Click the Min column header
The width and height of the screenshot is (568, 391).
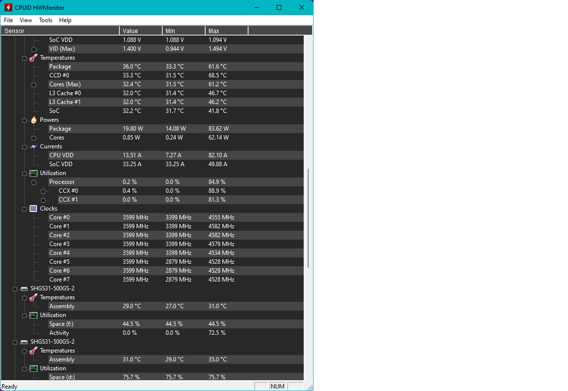[183, 31]
